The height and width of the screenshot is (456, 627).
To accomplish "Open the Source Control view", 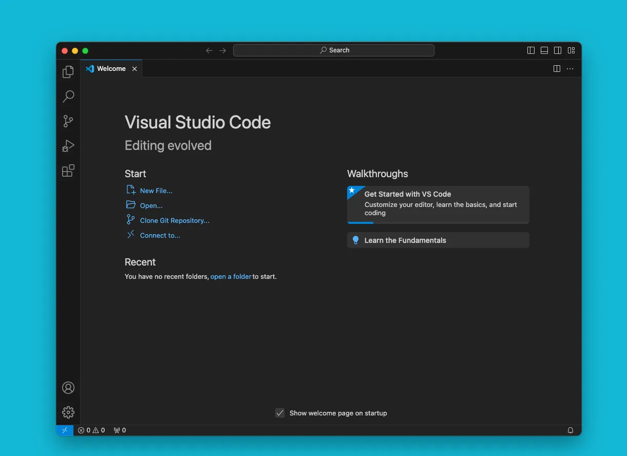I will click(68, 121).
